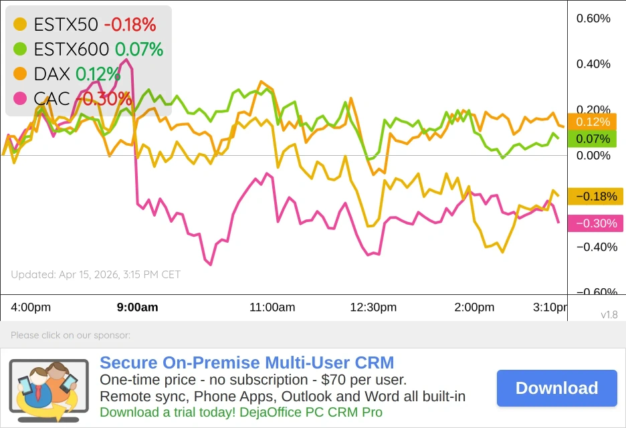Click the DejaOffice CRM logo image
The image size is (626, 428).
[48, 388]
